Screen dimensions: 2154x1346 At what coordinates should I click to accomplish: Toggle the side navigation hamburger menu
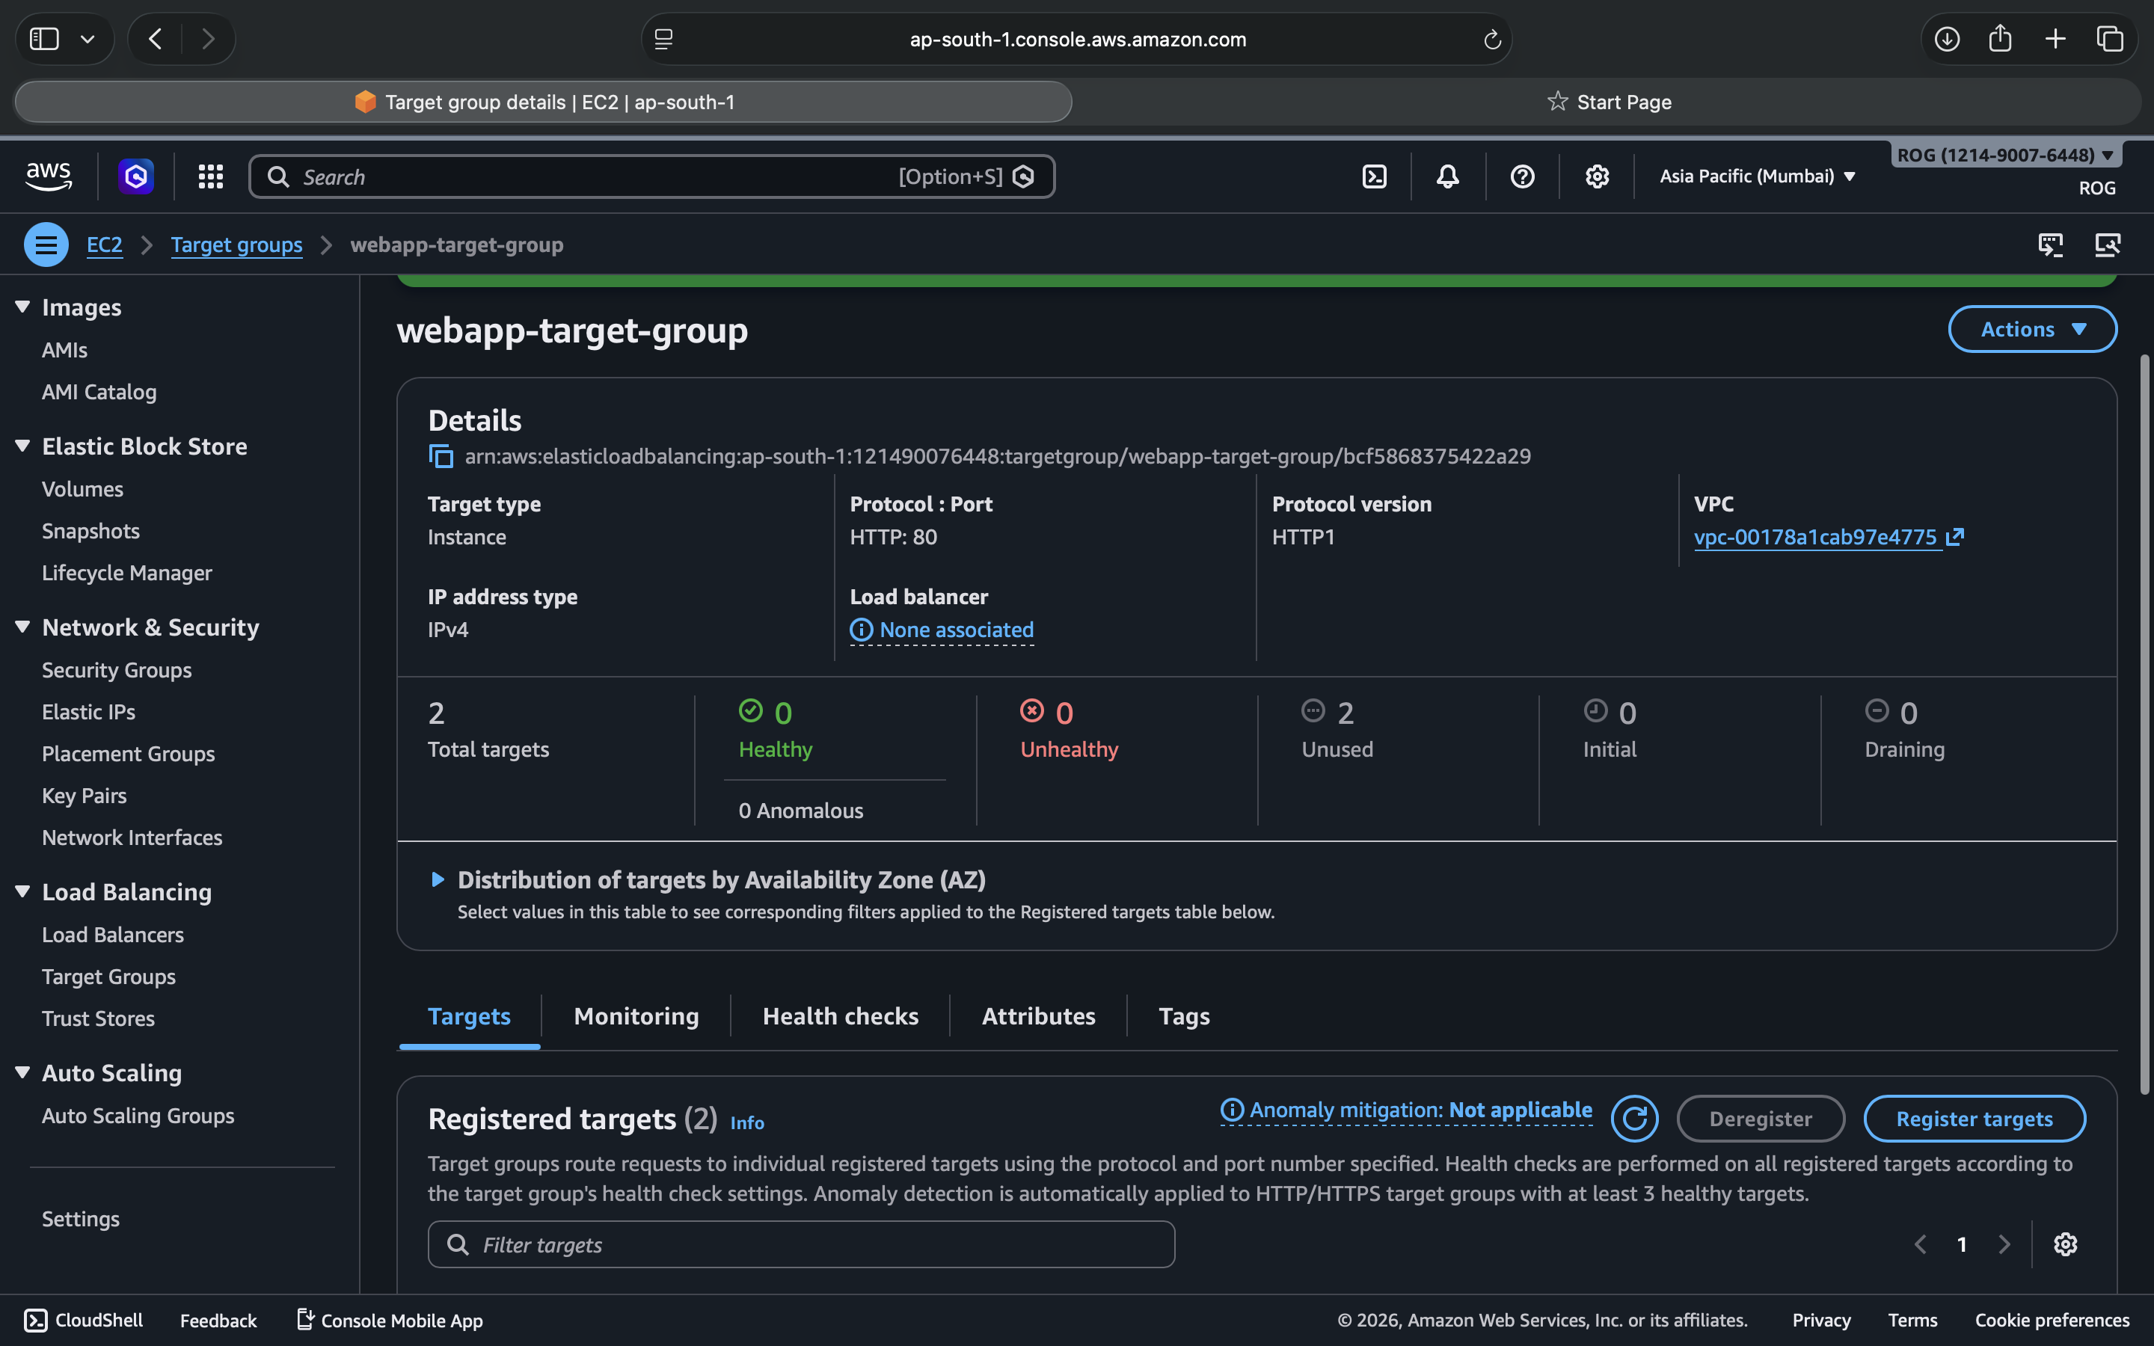tap(46, 244)
